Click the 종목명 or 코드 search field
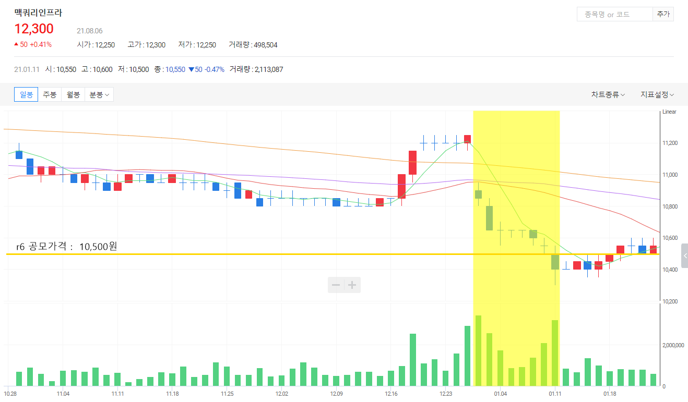This screenshot has width=688, height=402. pyautogui.click(x=615, y=14)
